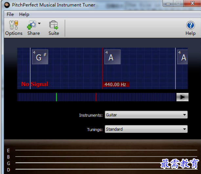Click the green marker on pitch meter
Image resolution: width=201 pixels, height=174 pixels.
coord(56,97)
